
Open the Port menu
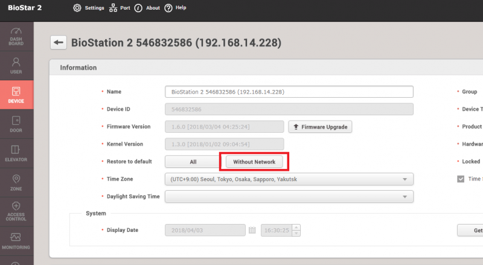[x=120, y=8]
